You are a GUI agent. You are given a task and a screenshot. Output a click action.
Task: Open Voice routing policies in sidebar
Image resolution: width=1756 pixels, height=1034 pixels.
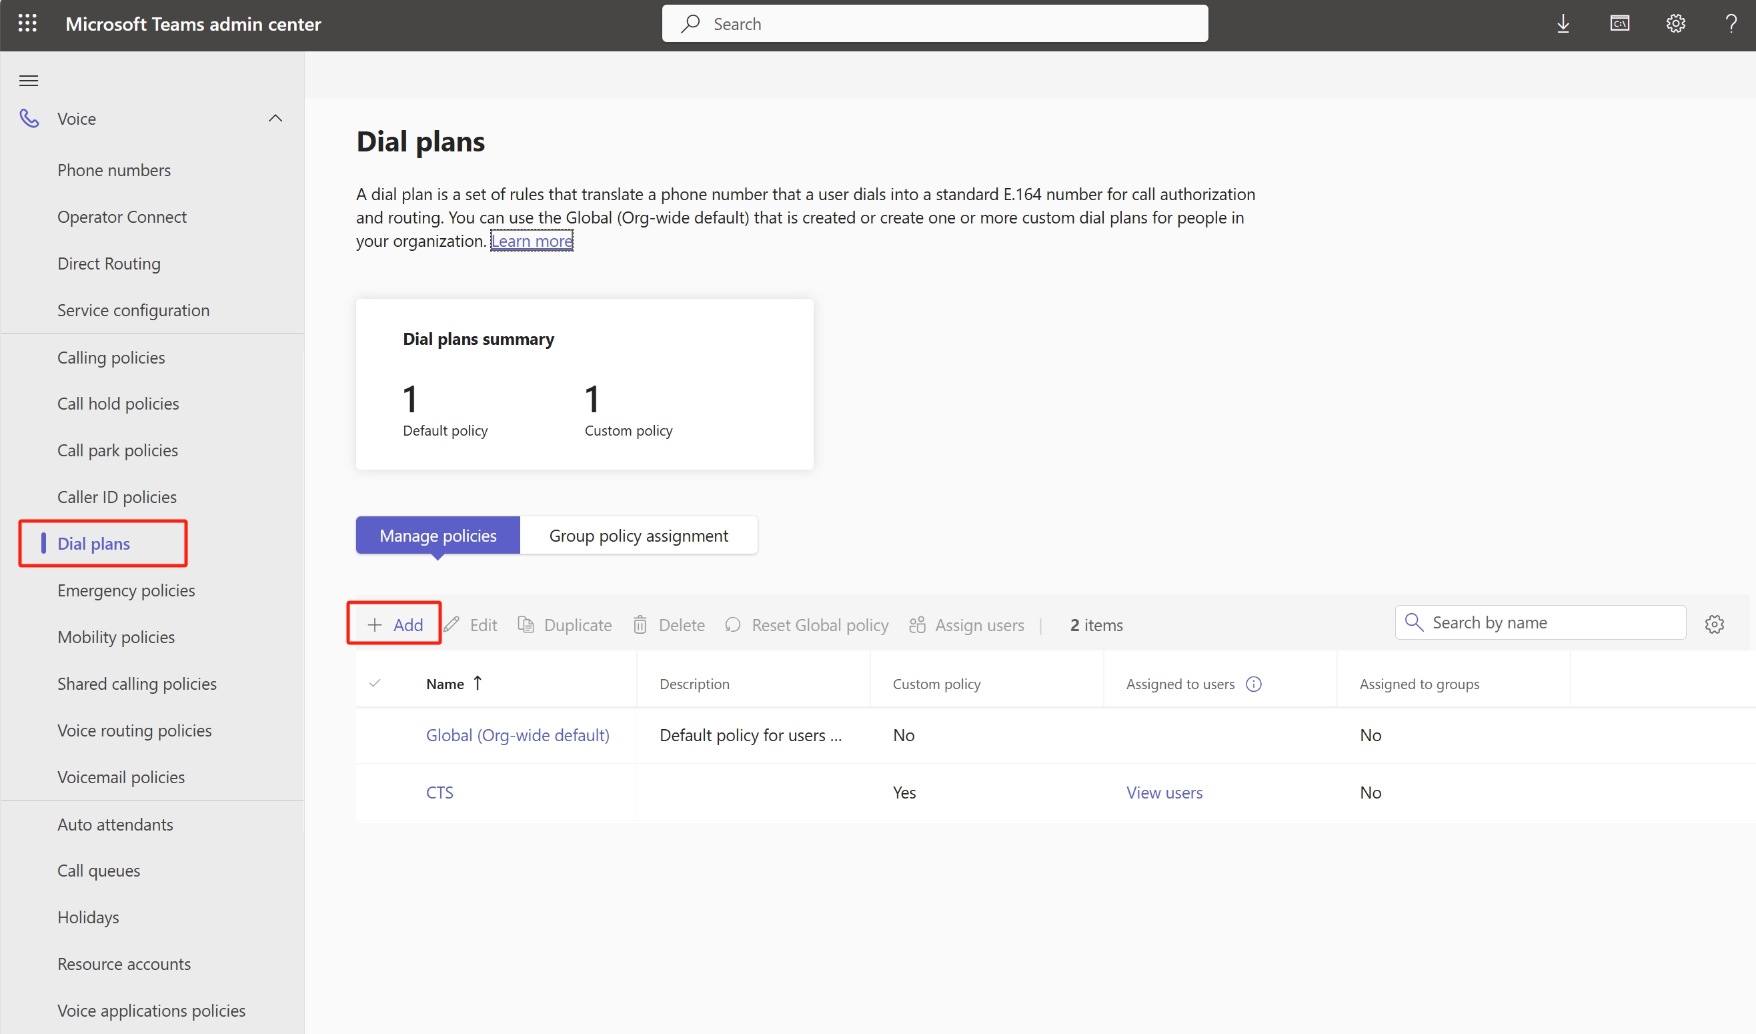pyautogui.click(x=135, y=730)
